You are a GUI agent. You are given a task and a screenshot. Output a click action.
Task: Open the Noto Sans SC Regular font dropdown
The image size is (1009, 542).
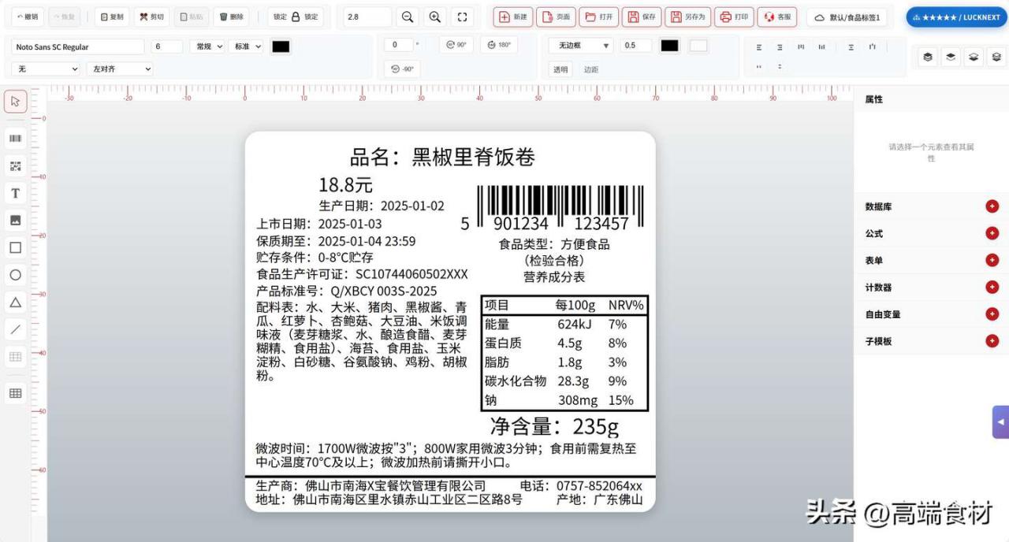pyautogui.click(x=75, y=46)
